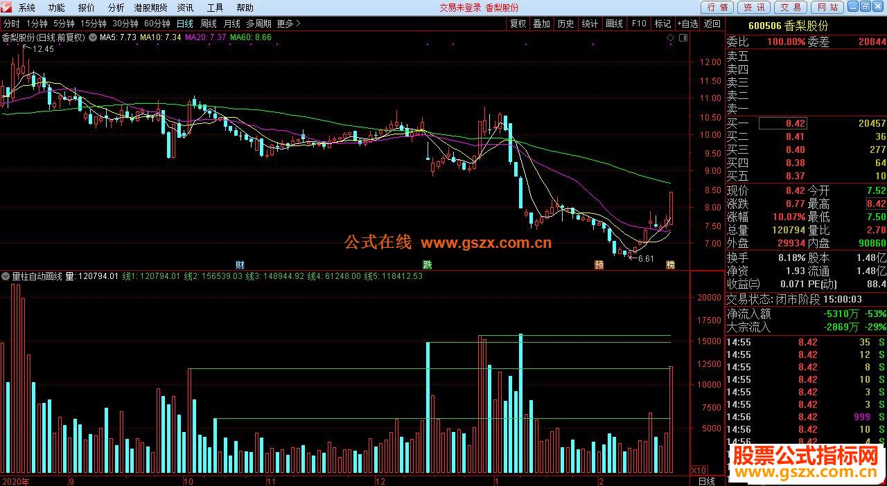The height and width of the screenshot is (486, 887).
Task: Click the 换手 8.18% value
Action: 790,257
